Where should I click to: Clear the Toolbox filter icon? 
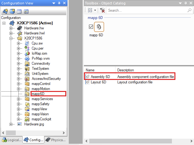102,10
